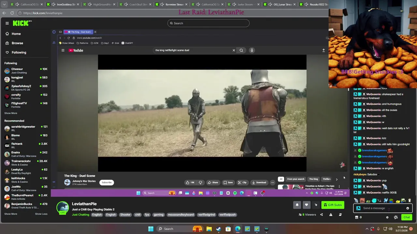
Task: Open Trainwreckstv recommended channel
Action: (x=26, y=162)
